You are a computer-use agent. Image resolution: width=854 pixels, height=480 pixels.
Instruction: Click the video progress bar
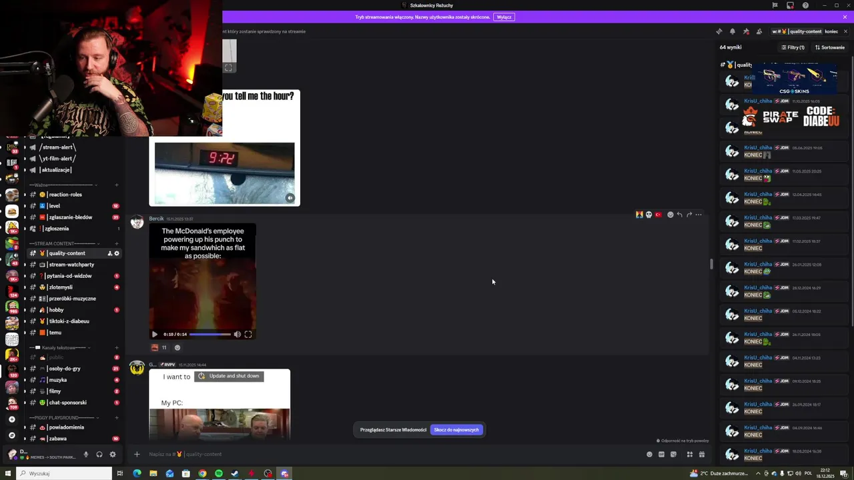tap(210, 335)
